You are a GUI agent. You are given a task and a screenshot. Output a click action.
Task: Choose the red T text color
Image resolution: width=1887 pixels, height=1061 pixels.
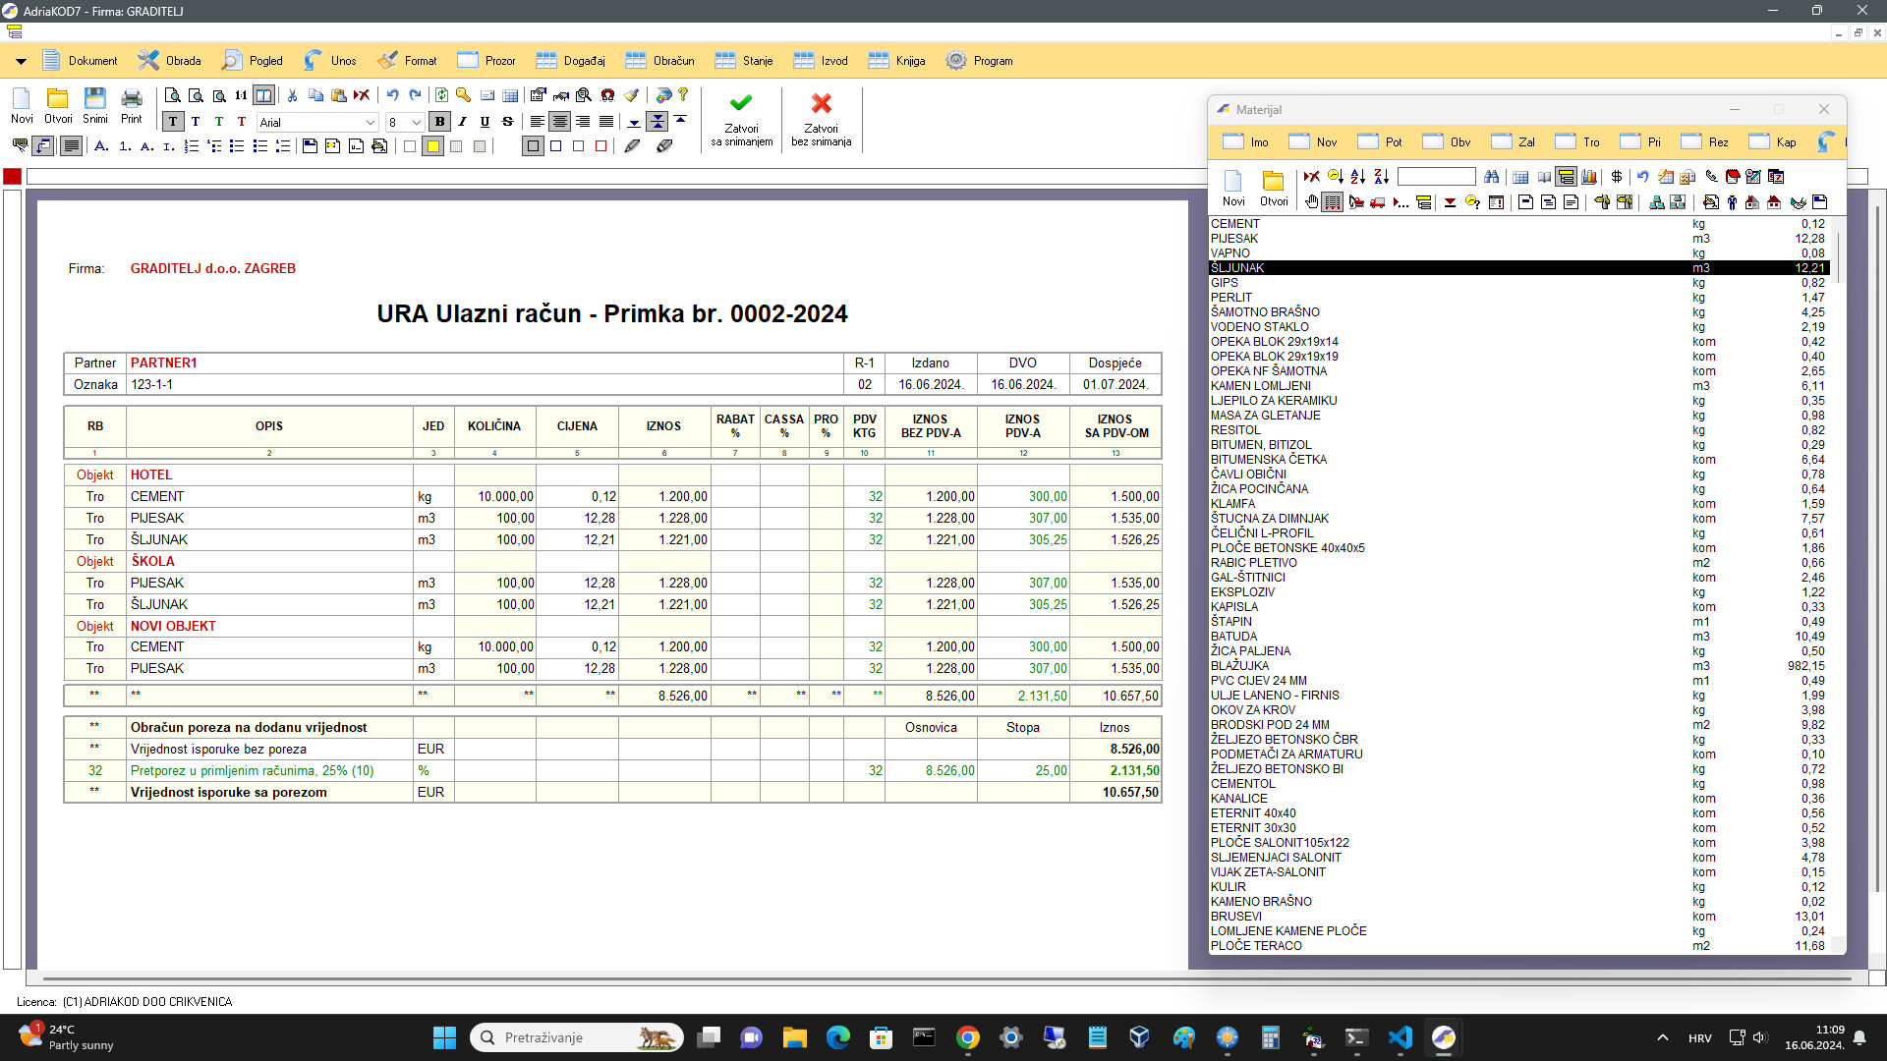pos(242,122)
